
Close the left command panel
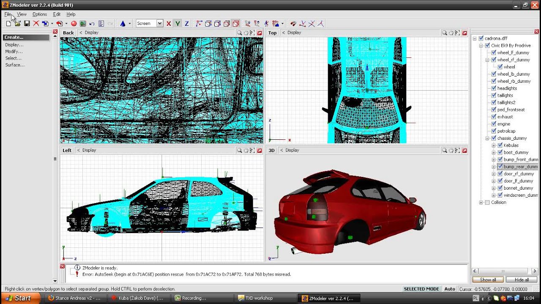click(55, 32)
